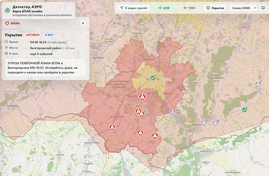Click the time value '04.08 16:24'

(x=38, y=42)
